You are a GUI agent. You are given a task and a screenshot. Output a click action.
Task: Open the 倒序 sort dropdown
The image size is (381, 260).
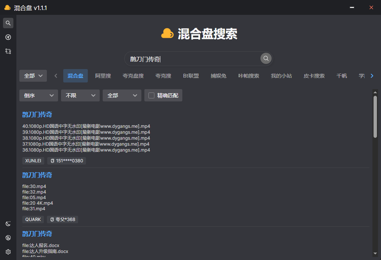(39, 95)
